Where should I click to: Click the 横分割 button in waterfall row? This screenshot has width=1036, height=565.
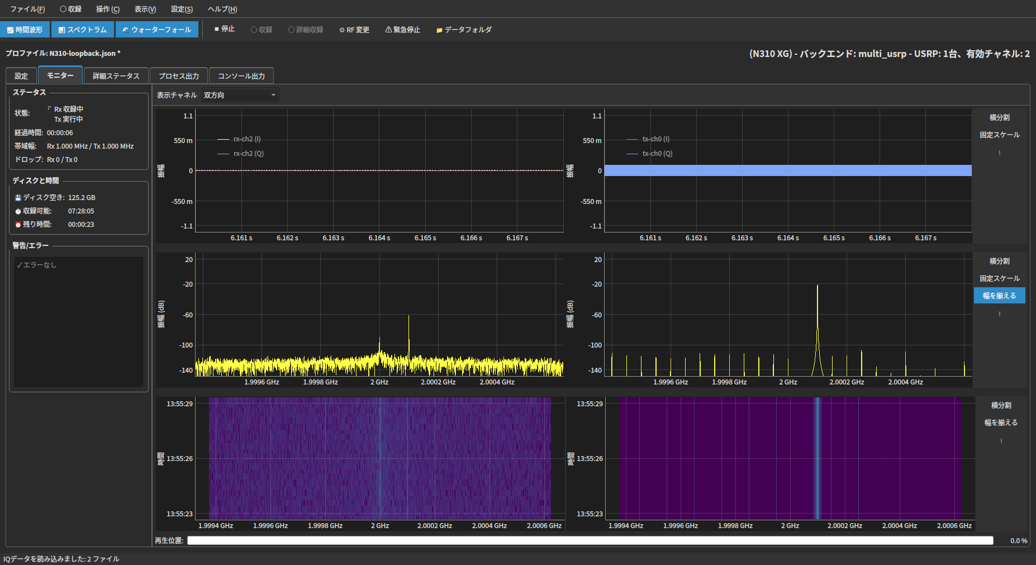click(1001, 405)
